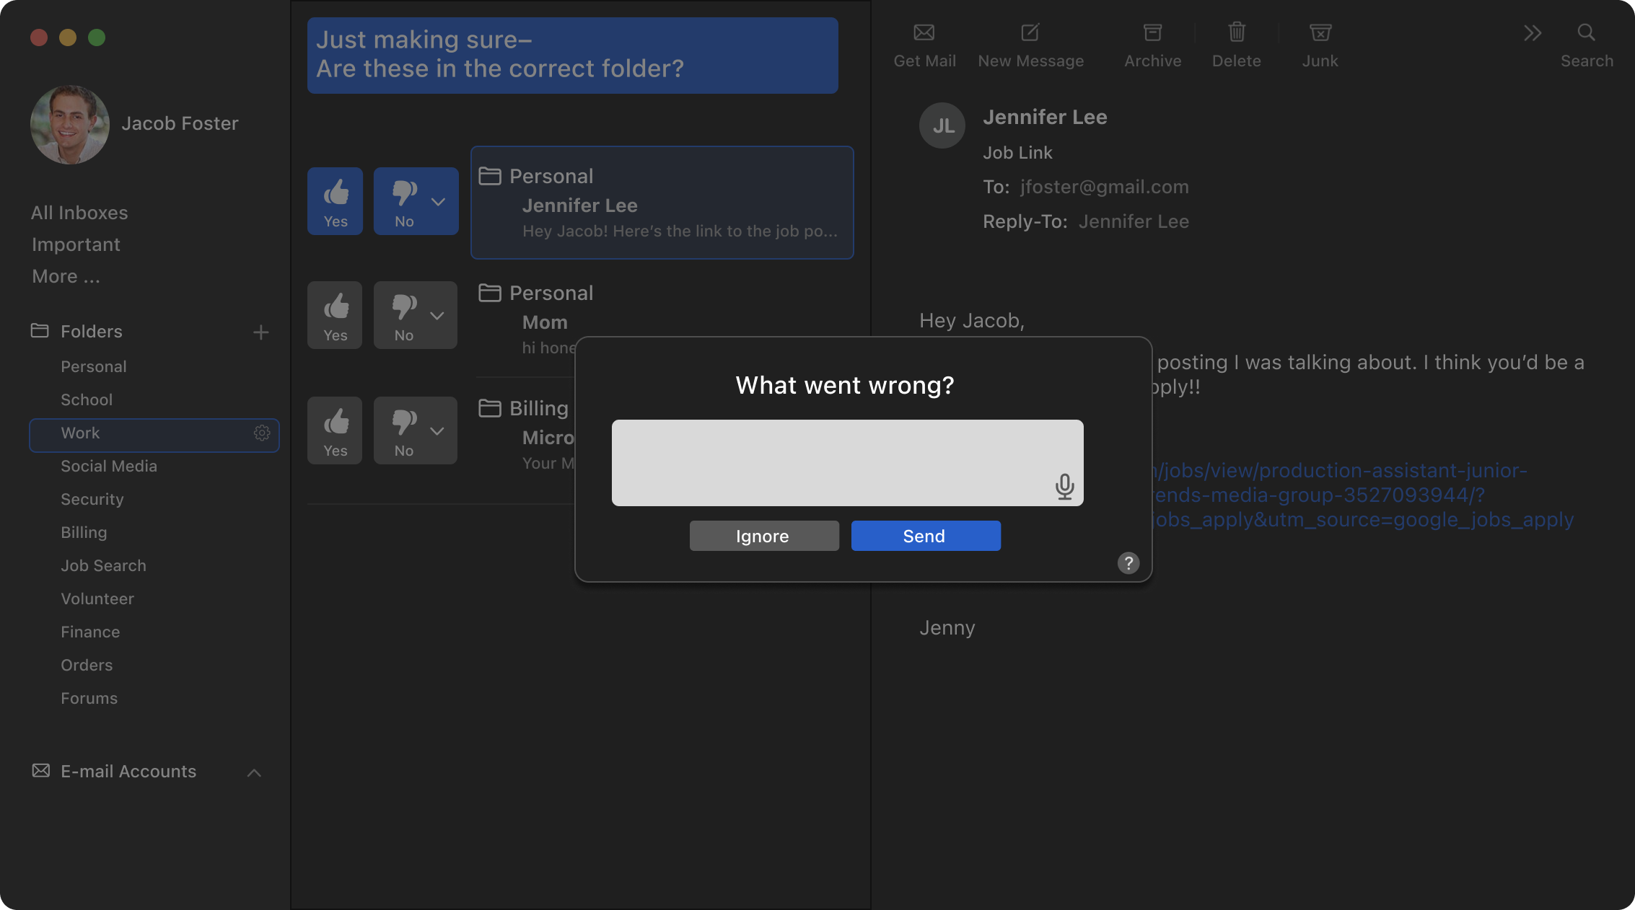Click the microphone dictation icon
This screenshot has width=1635, height=910.
pyautogui.click(x=1064, y=487)
